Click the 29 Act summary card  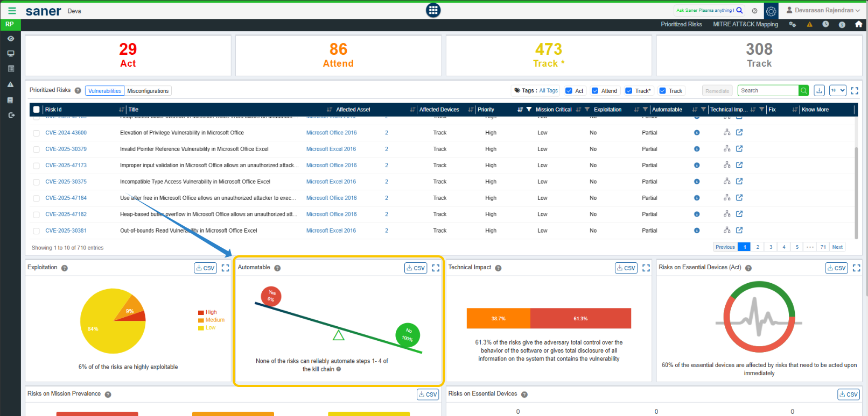tap(128, 56)
